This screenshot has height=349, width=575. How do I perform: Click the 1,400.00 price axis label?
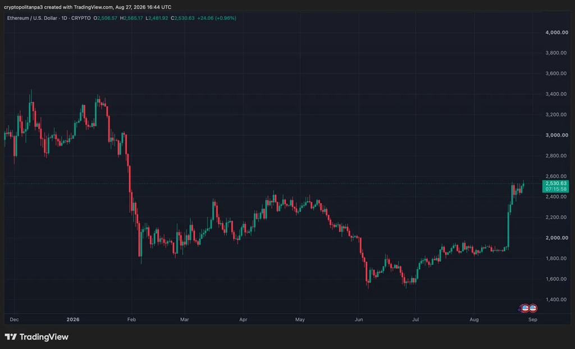pyautogui.click(x=556, y=300)
